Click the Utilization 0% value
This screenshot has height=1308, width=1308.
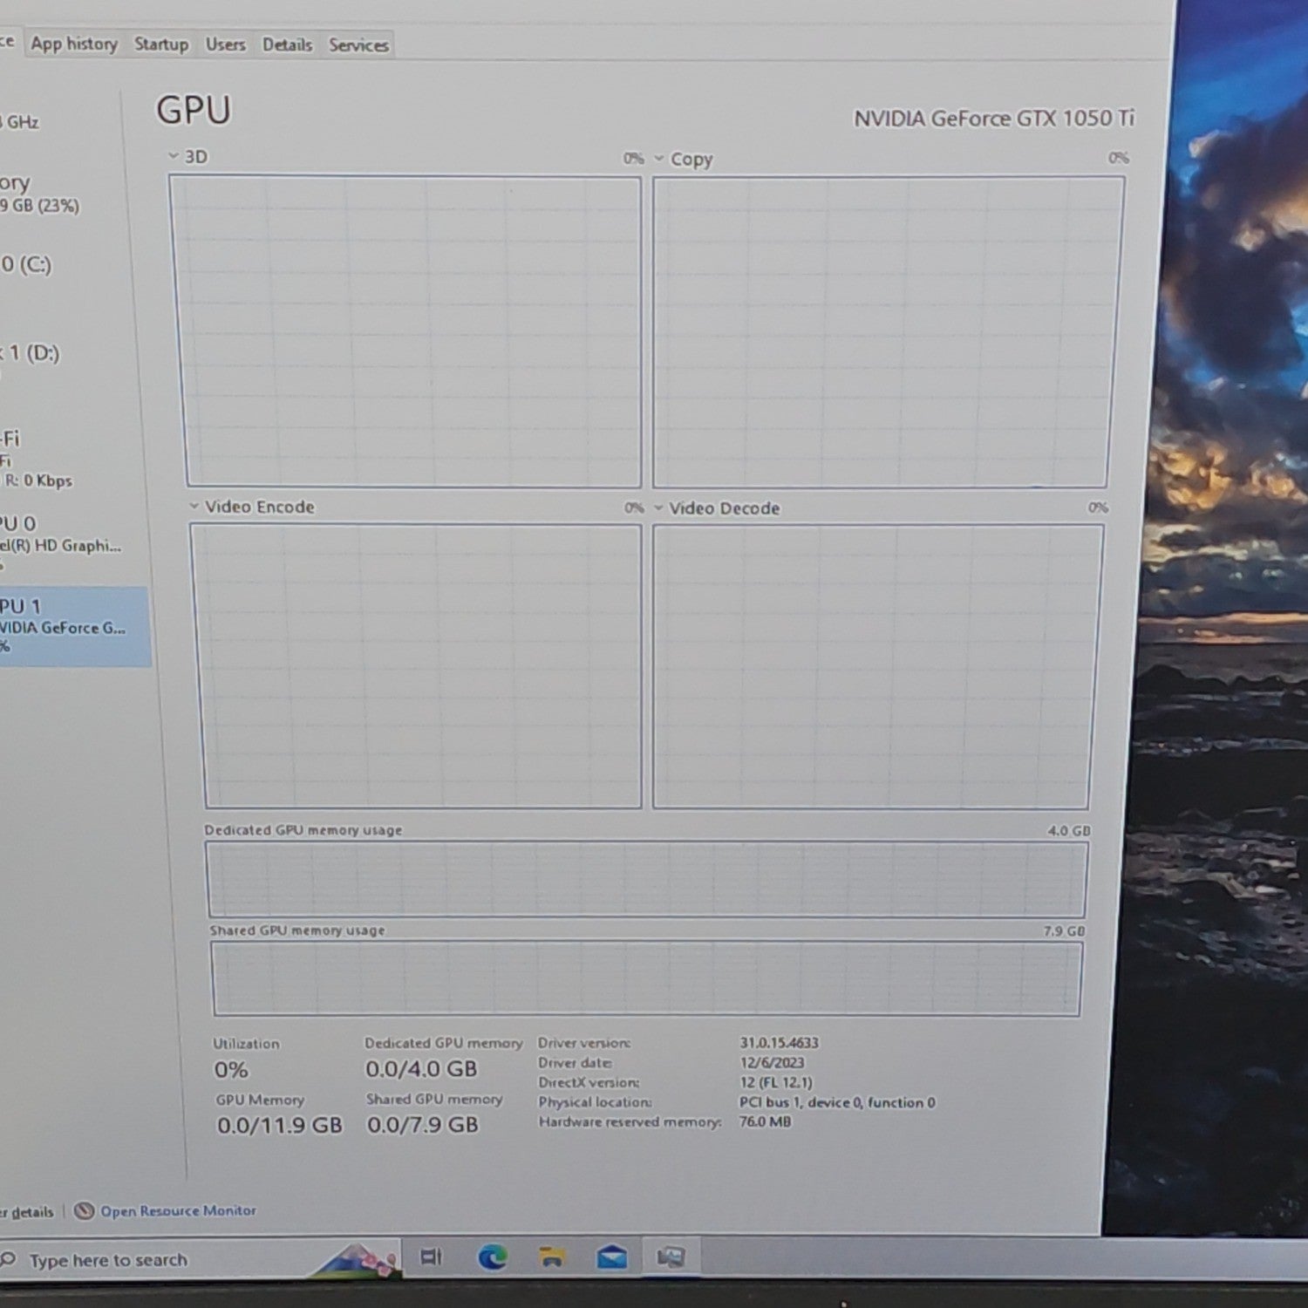[x=231, y=1069]
